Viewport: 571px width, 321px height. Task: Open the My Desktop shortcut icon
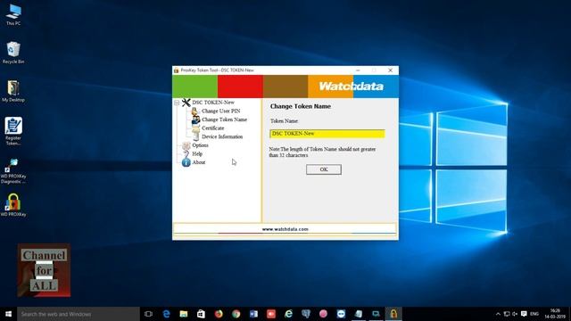coord(13,91)
